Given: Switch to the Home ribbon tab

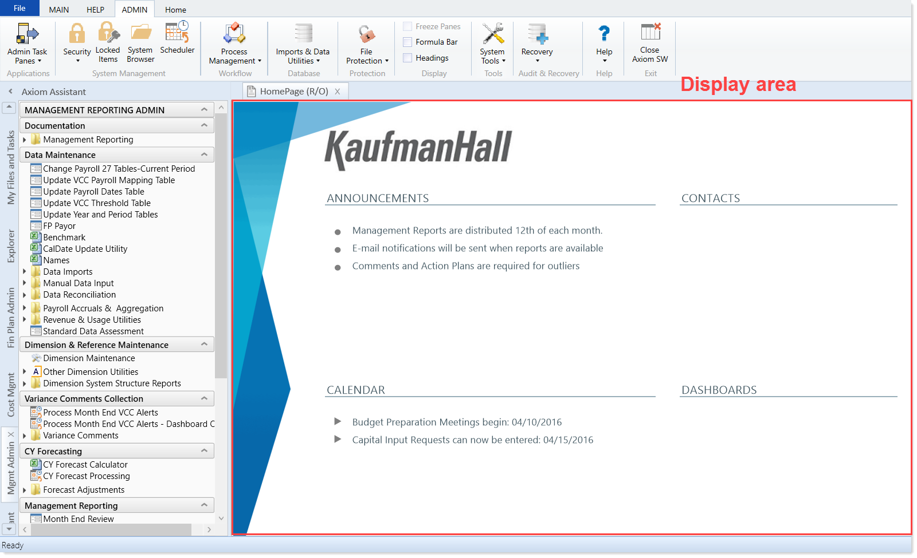Looking at the screenshot, I should pos(175,10).
